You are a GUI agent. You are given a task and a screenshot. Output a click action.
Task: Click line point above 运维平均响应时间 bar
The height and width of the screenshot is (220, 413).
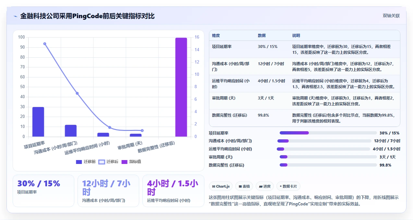110,127
